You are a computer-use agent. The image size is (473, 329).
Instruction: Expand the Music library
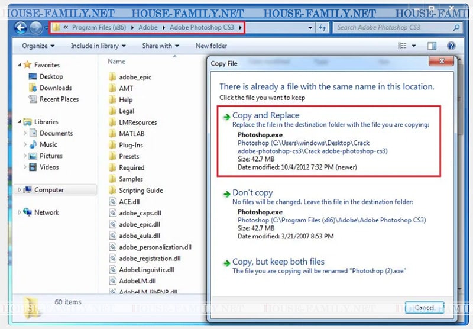(25, 144)
